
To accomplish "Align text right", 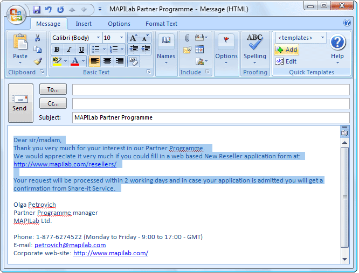I will pos(120,61).
